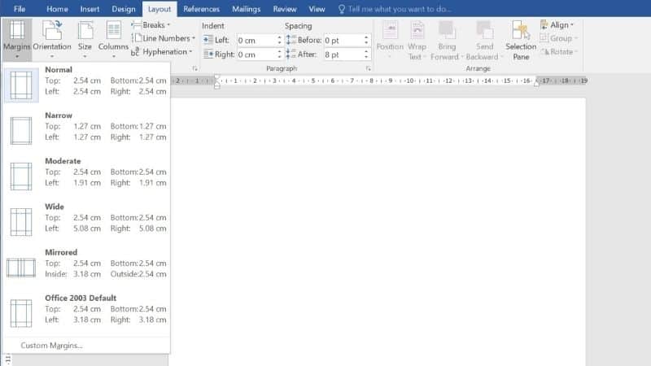Switch to the View tab

coord(317,9)
